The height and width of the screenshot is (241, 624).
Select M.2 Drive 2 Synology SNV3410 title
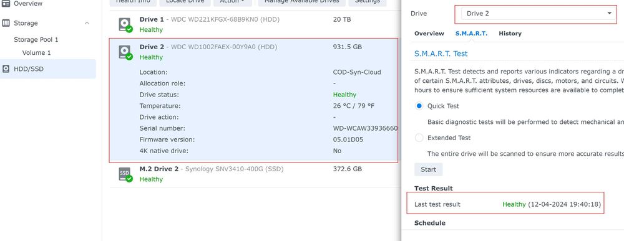click(212, 169)
